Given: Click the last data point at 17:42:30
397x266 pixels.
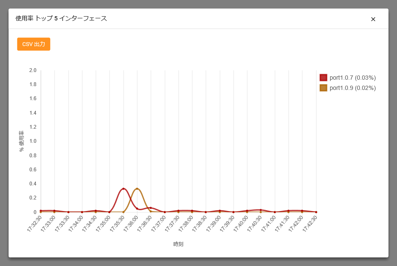Looking at the screenshot, I should click(x=316, y=212).
